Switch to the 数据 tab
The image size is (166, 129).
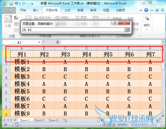pyautogui.click(x=80, y=10)
